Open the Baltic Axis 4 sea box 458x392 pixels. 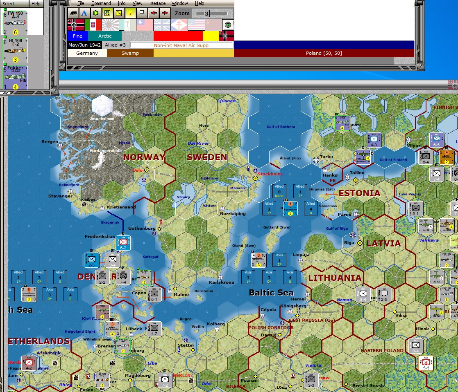pyautogui.click(x=290, y=277)
